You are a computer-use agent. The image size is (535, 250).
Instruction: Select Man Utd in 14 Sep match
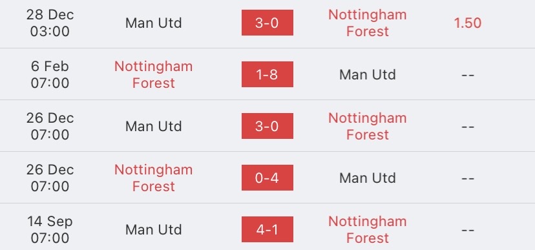[x=154, y=229]
